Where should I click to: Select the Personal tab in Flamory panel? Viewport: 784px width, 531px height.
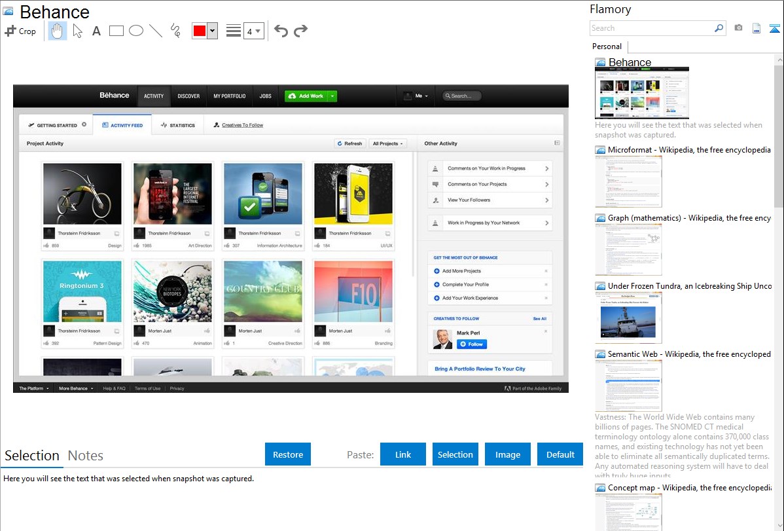pos(607,46)
